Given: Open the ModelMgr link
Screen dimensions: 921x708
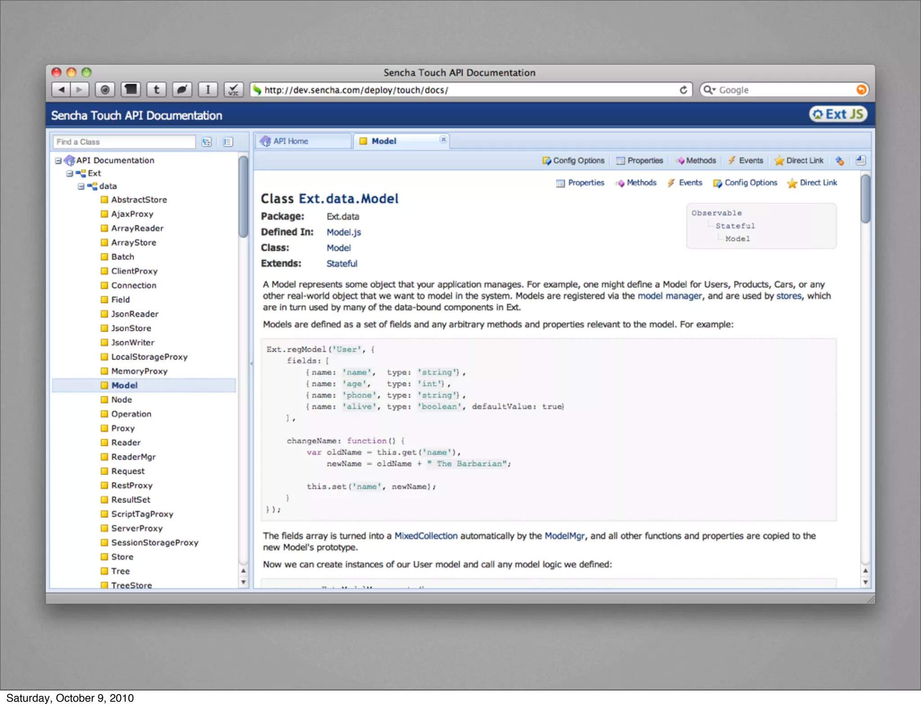Looking at the screenshot, I should [565, 536].
